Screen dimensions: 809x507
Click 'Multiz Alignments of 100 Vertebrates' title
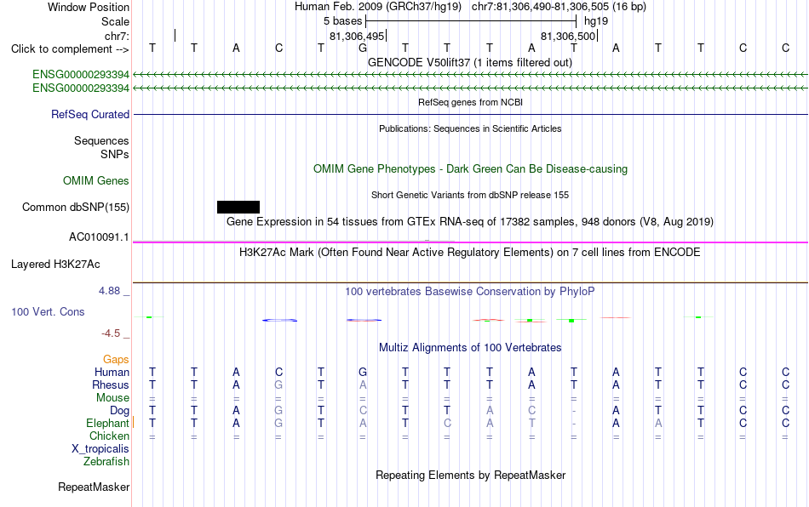coord(470,347)
